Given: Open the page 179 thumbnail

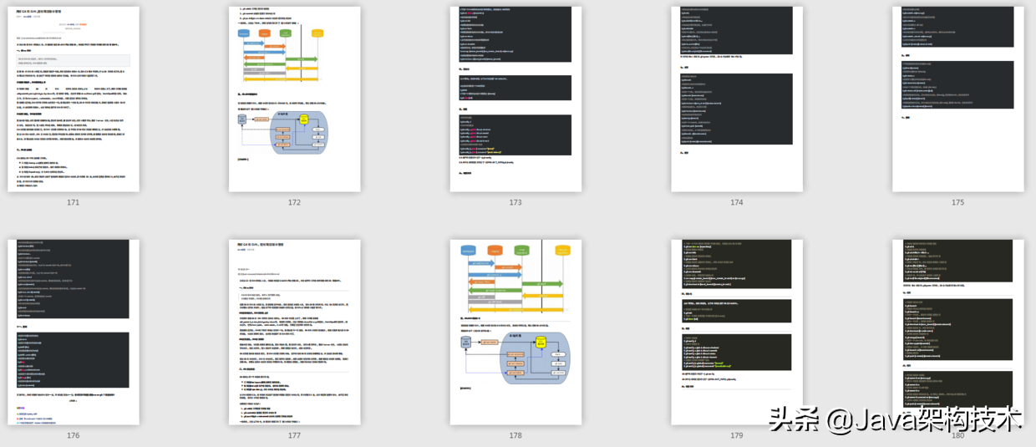Looking at the screenshot, I should [x=737, y=332].
